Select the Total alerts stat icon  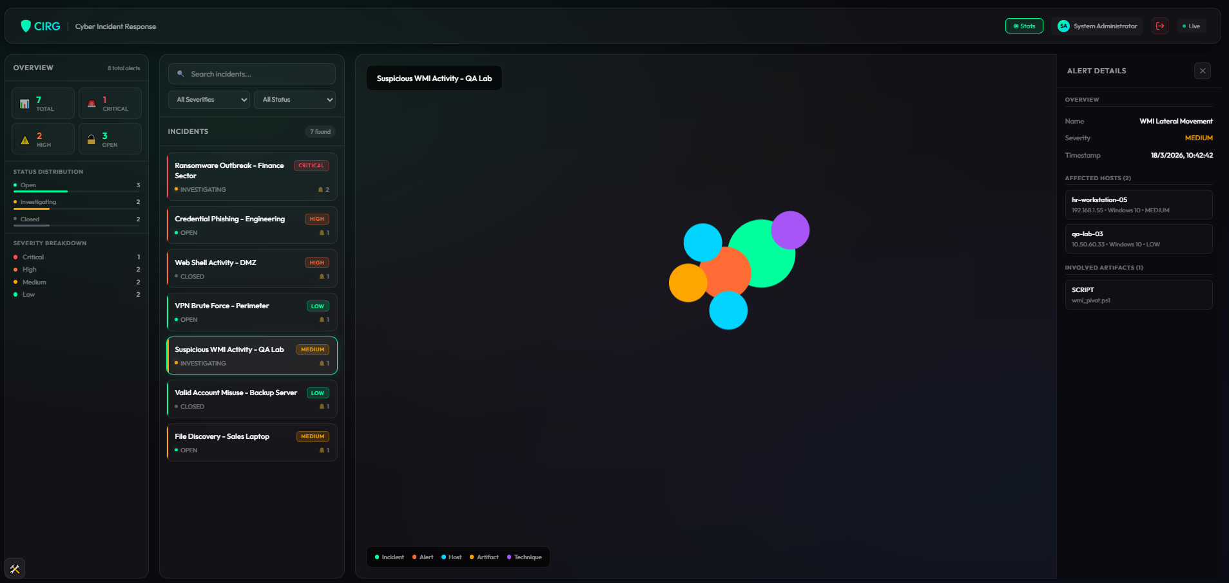click(24, 103)
